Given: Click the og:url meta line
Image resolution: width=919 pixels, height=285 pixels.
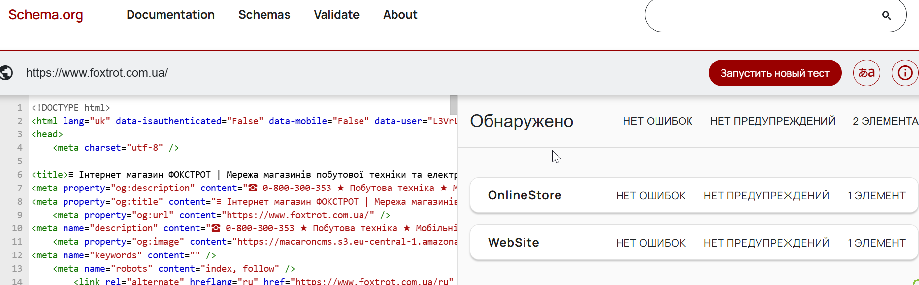Looking at the screenshot, I should 221,215.
